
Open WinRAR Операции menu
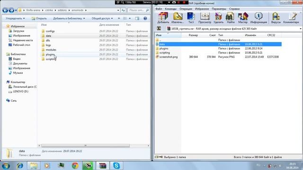click(186, 9)
